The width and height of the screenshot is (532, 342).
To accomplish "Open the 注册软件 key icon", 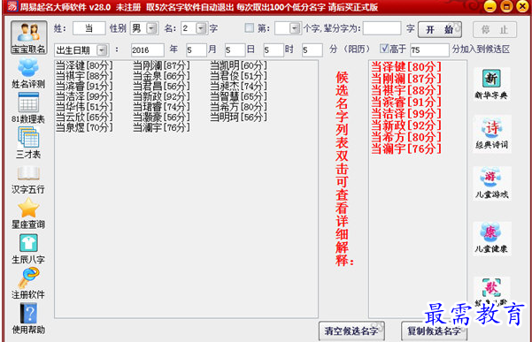I will (x=28, y=284).
